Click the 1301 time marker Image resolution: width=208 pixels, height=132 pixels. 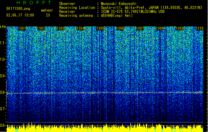(22, 28)
